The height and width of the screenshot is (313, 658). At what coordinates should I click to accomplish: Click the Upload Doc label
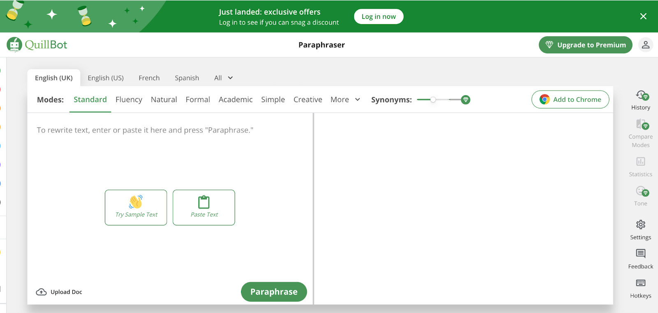[66, 292]
